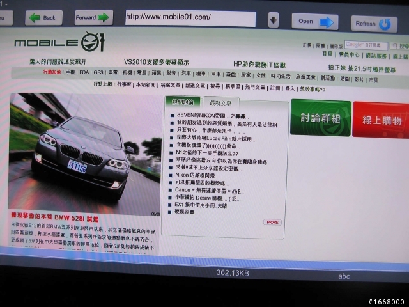Select the 遊戲 category

(231, 74)
